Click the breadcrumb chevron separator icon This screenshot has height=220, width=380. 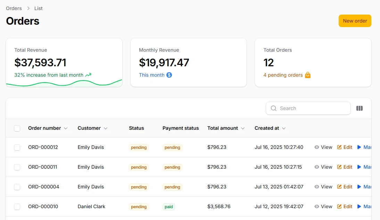click(x=28, y=8)
